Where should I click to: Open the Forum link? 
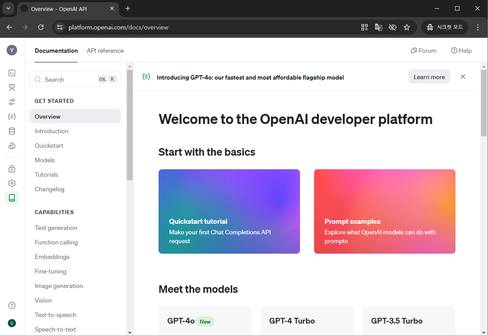pyautogui.click(x=423, y=51)
